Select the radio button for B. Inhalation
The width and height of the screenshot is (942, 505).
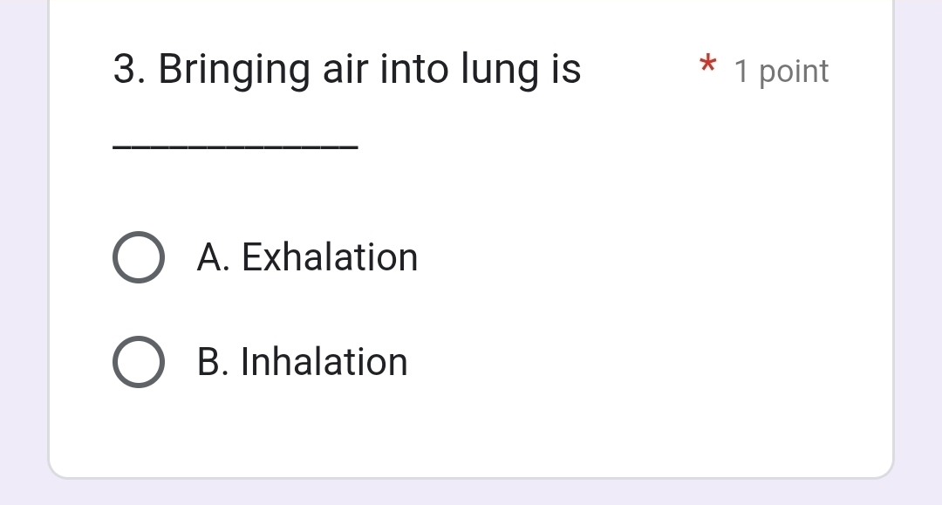(x=138, y=361)
